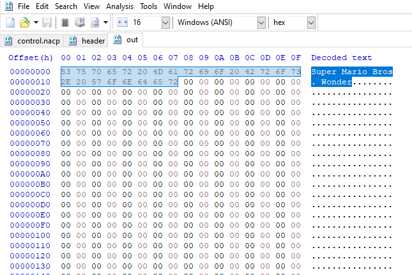Switch to the header tab
The height and width of the screenshot is (275, 412).
pyautogui.click(x=87, y=41)
